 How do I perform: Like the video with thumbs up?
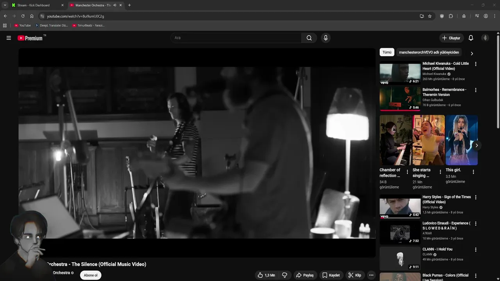click(x=266, y=275)
